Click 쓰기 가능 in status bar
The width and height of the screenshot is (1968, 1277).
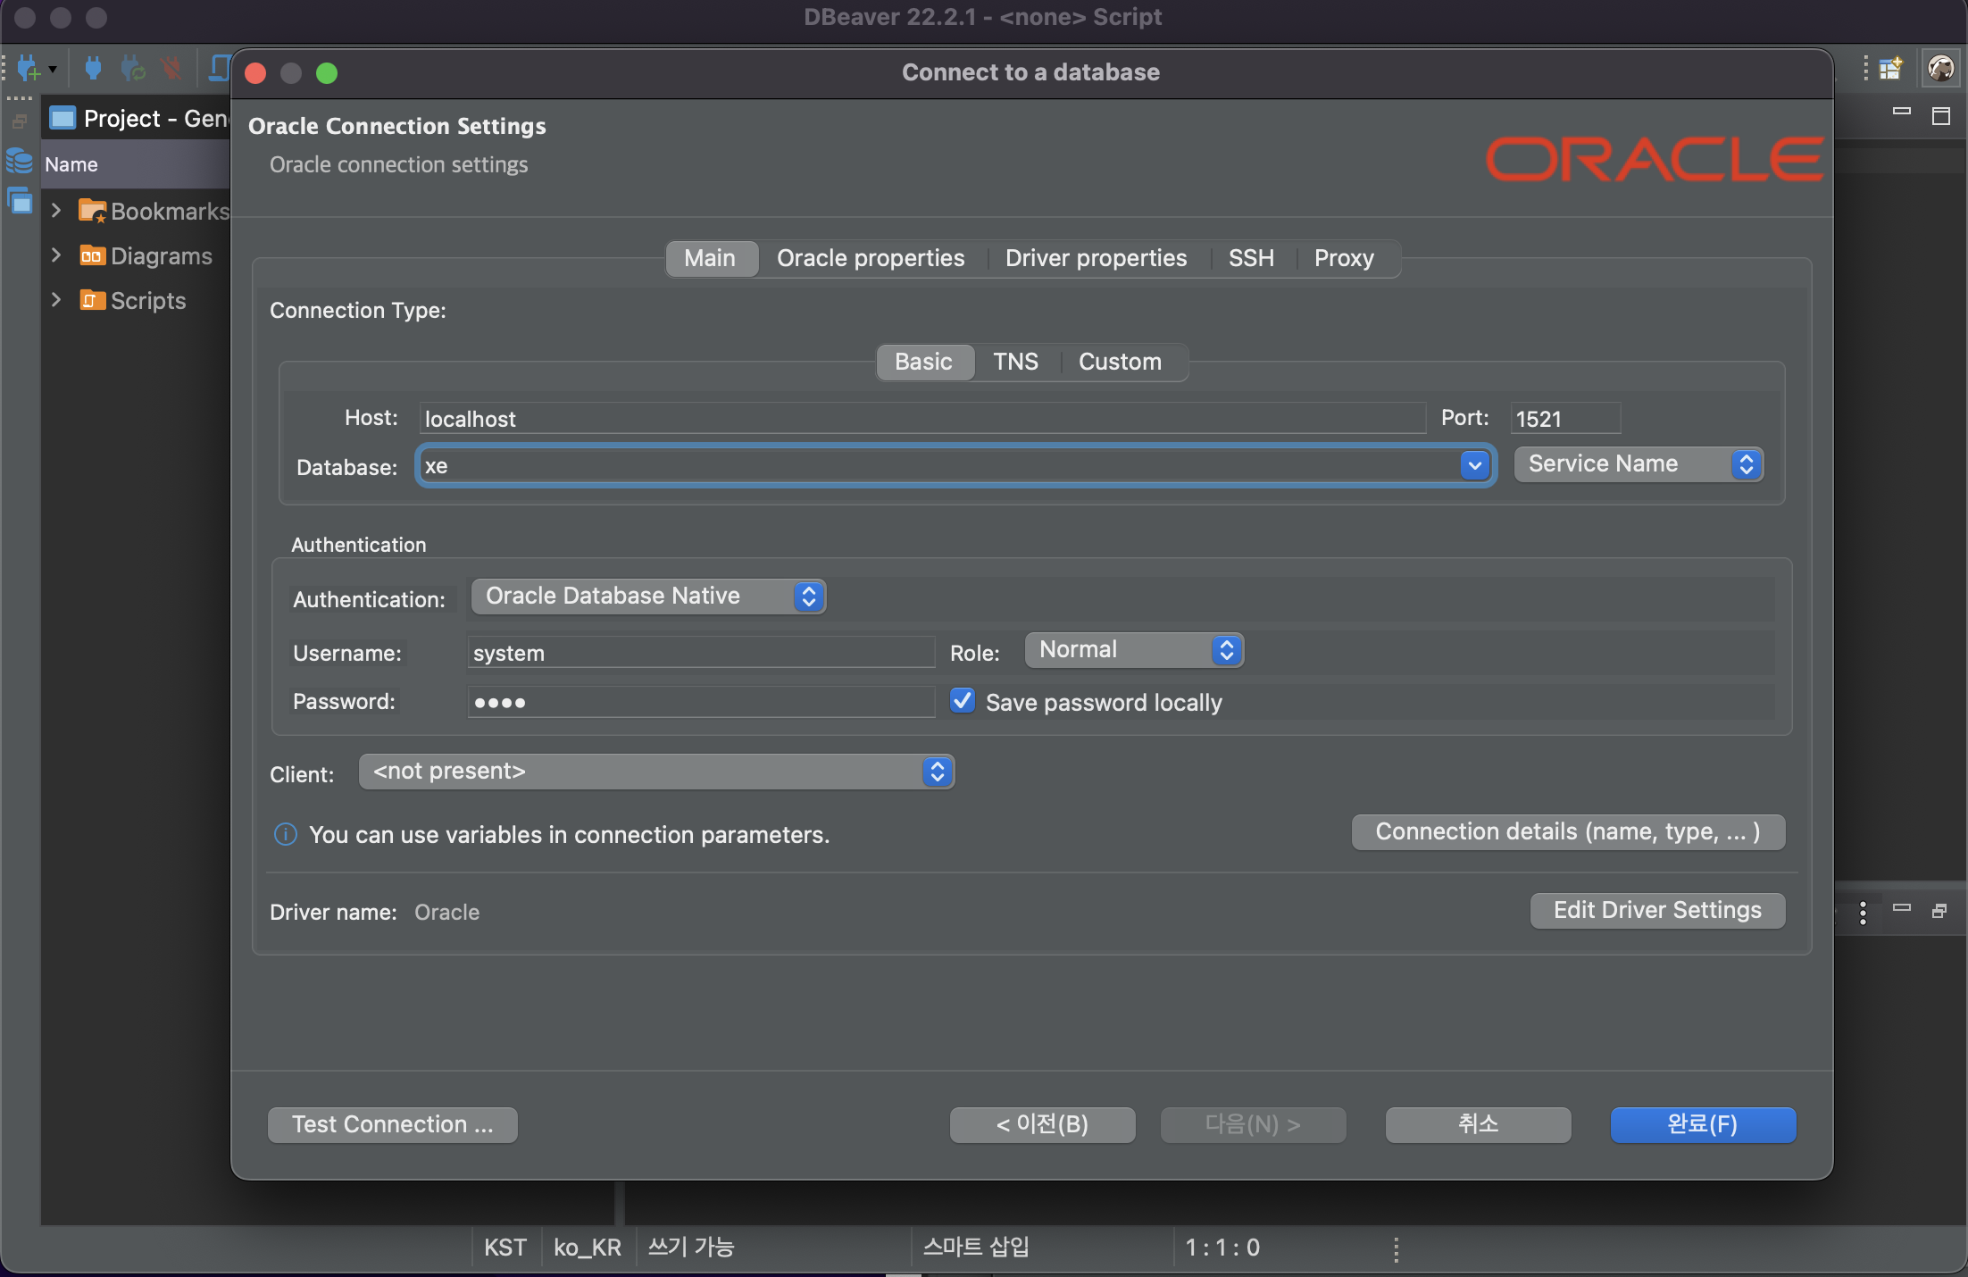[x=691, y=1247]
